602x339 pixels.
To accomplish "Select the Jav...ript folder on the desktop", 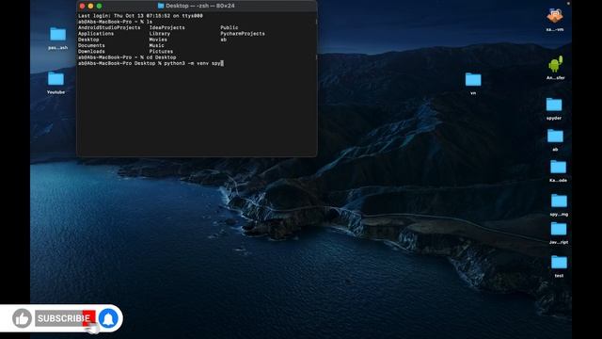I will pos(559,229).
